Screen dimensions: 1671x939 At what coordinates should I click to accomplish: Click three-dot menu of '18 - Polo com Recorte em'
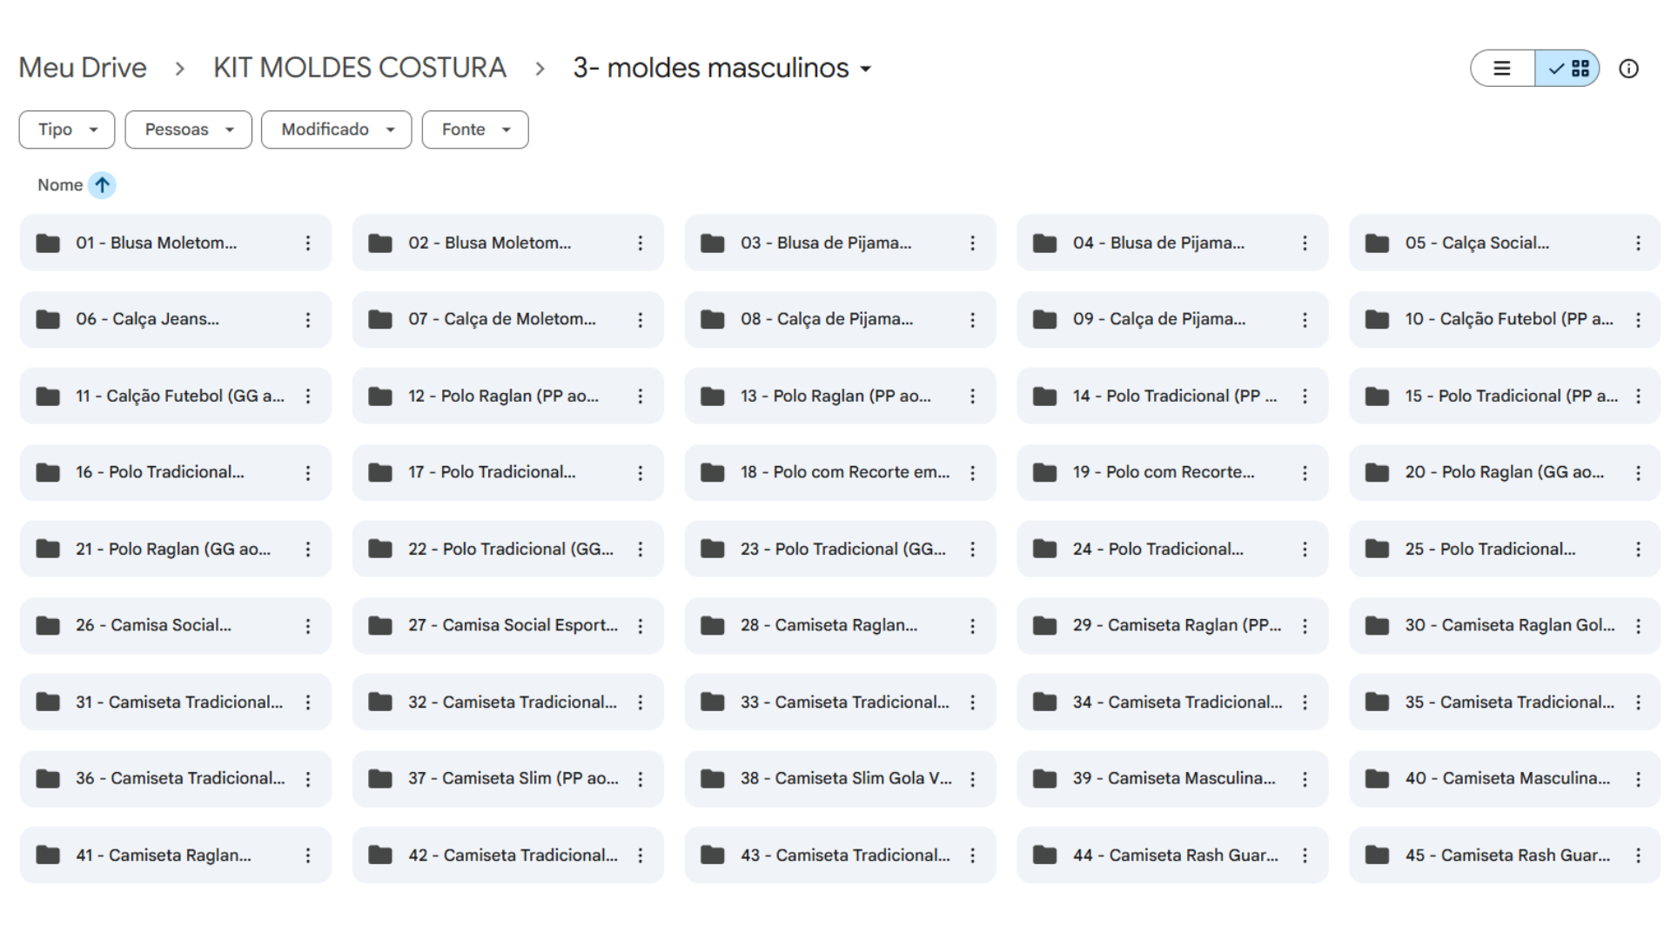tap(972, 473)
